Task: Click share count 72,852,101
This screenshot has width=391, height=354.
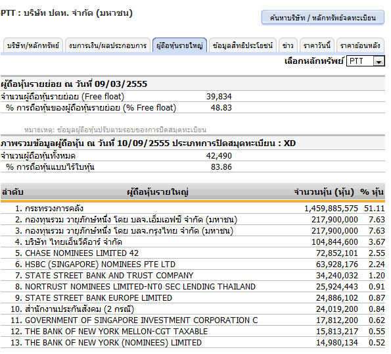Action: pos(337,253)
